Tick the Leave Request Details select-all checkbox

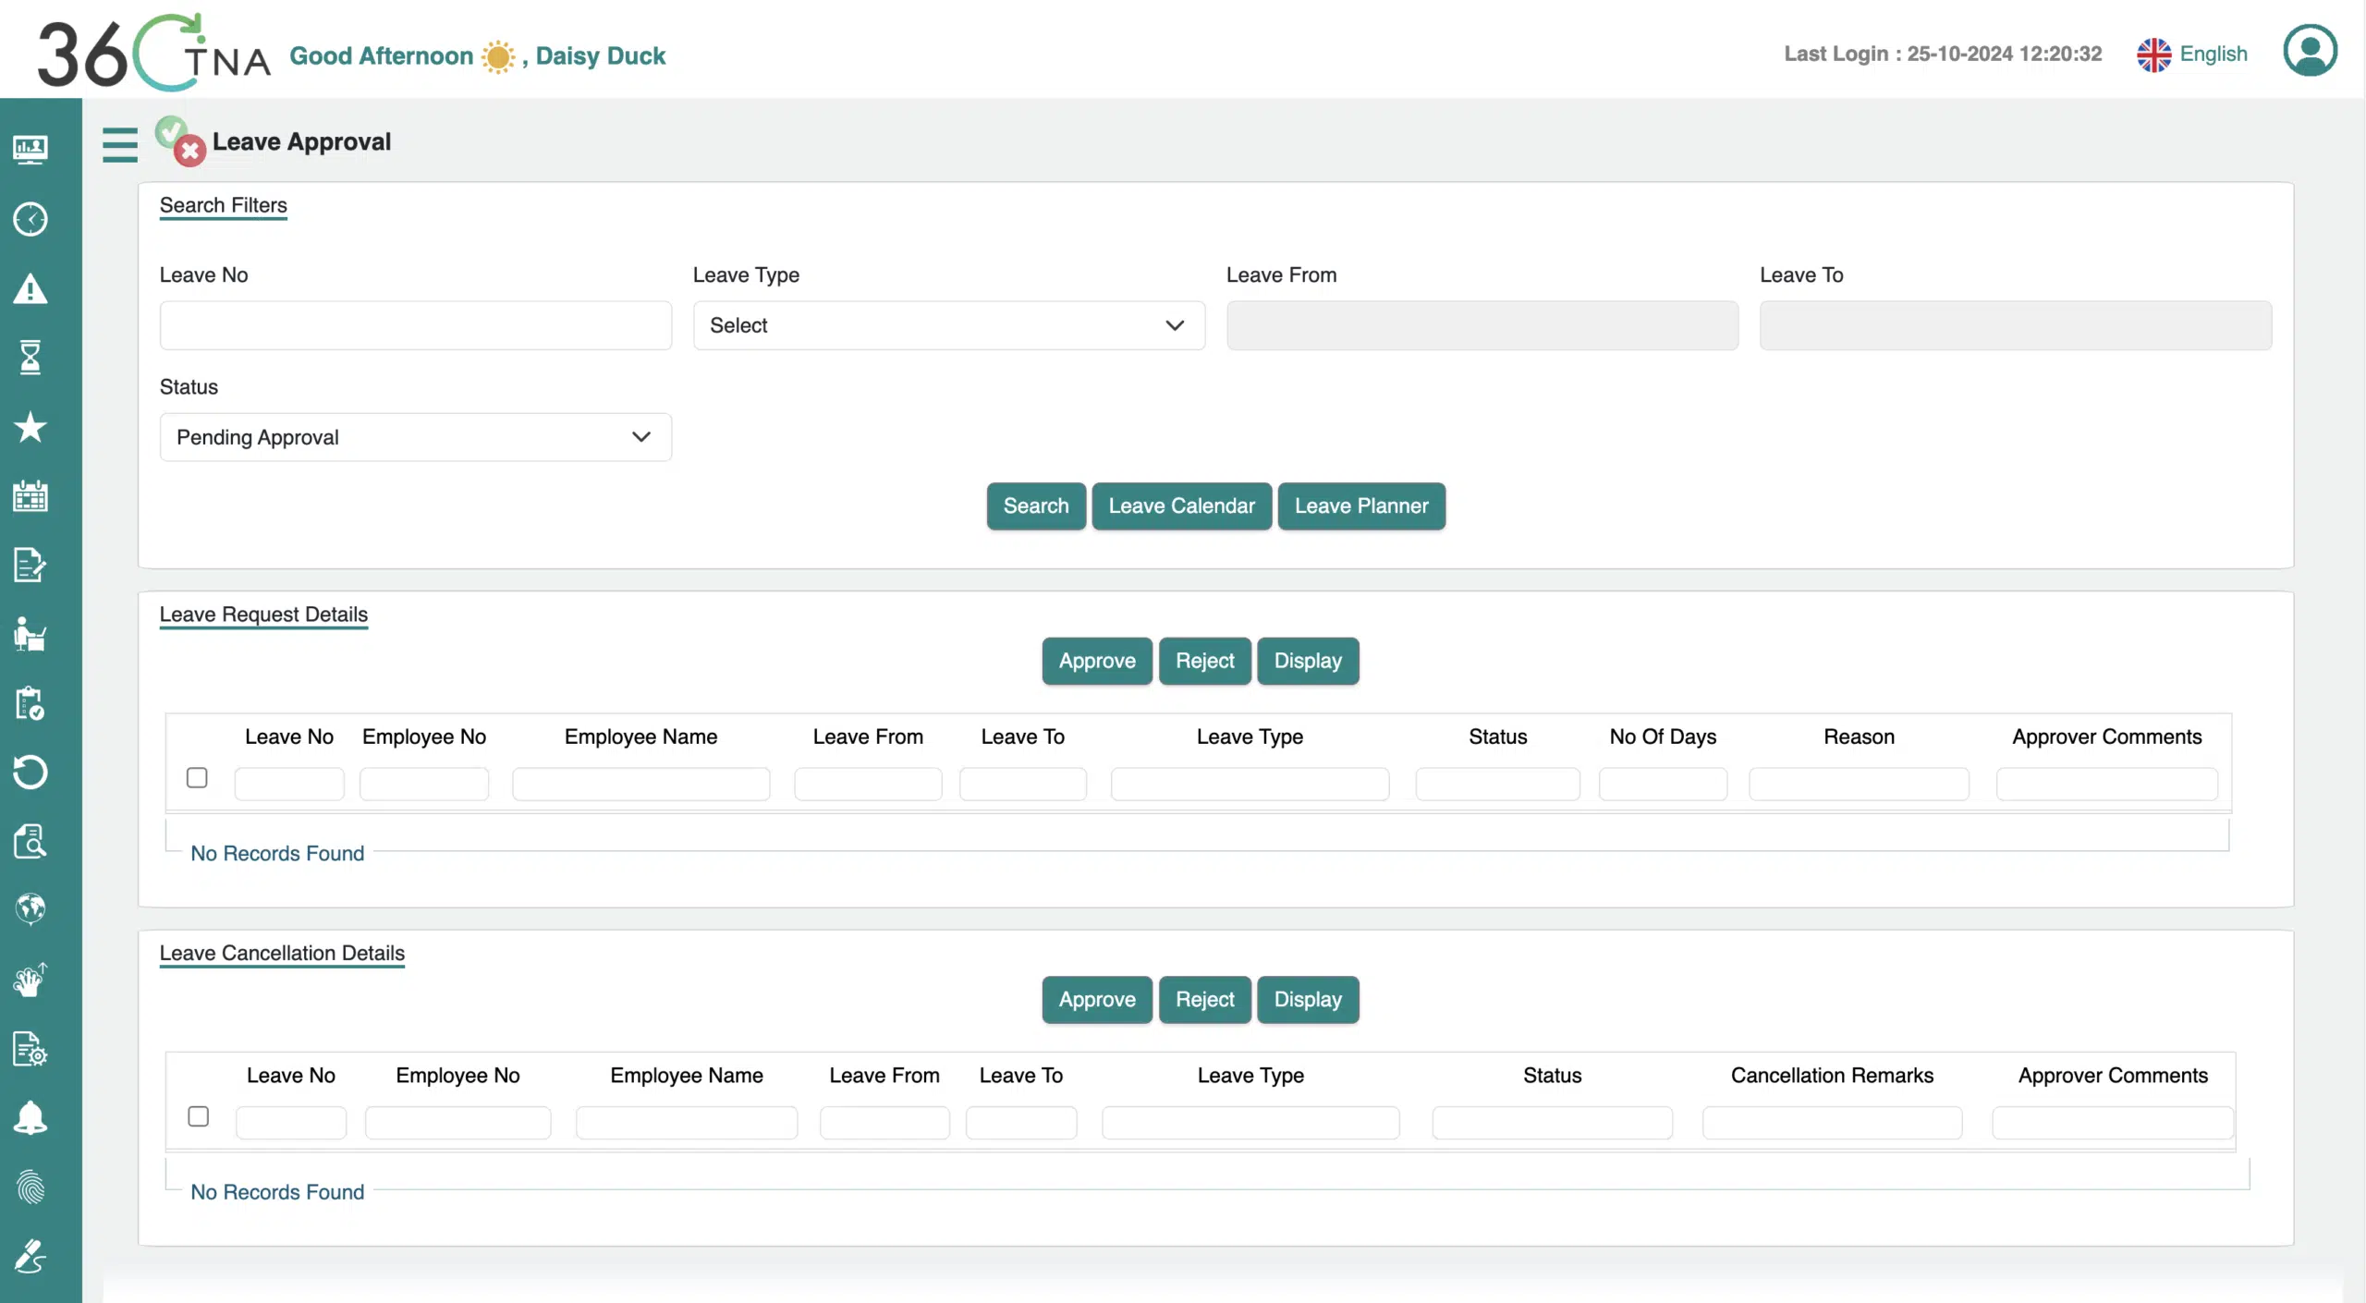coord(197,778)
